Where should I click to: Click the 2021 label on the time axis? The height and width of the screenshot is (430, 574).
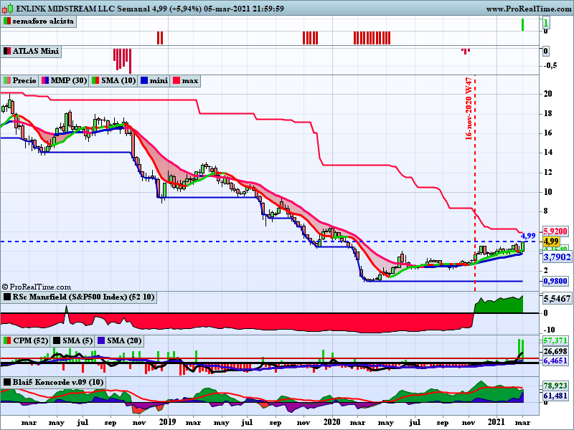click(x=497, y=422)
